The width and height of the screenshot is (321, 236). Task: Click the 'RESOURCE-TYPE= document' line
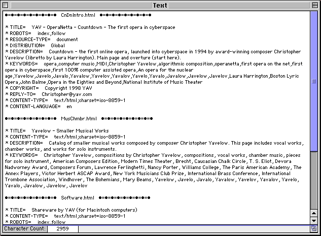(42, 40)
